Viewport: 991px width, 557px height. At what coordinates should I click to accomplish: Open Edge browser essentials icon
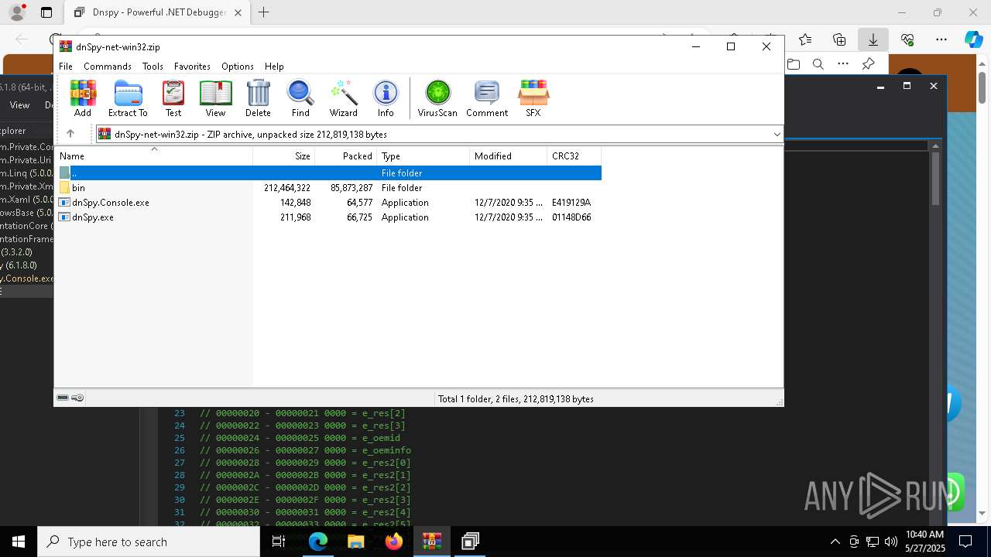[907, 39]
